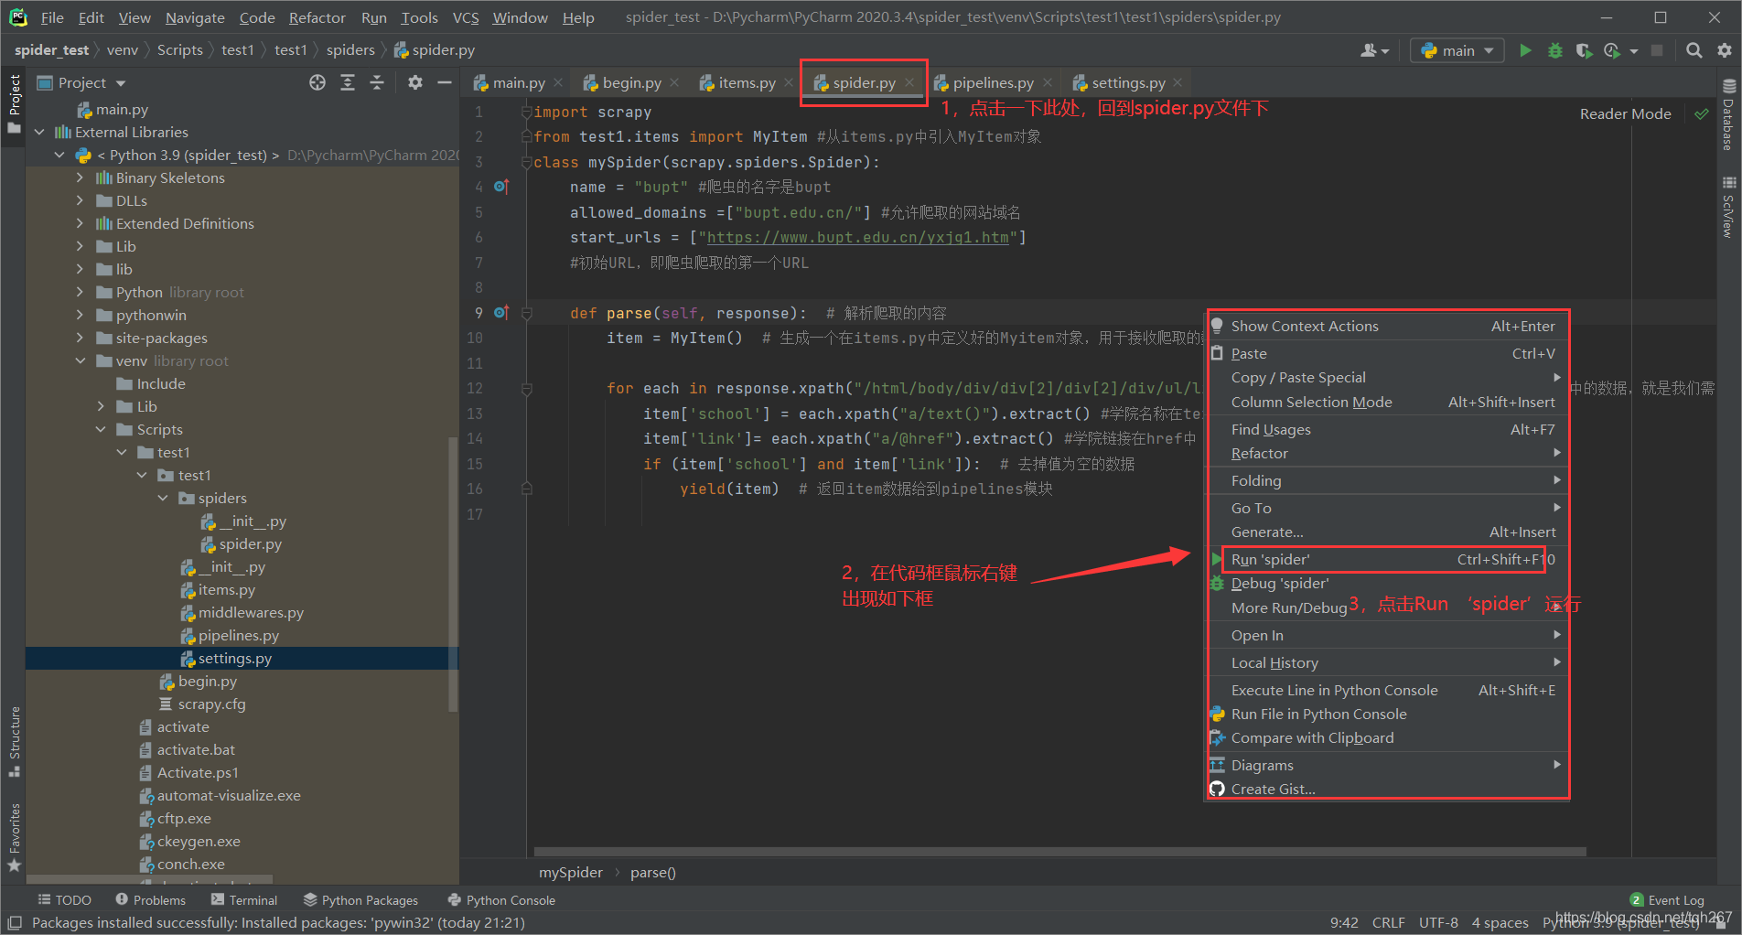Click CRLF line separator in status bar

[1388, 923]
